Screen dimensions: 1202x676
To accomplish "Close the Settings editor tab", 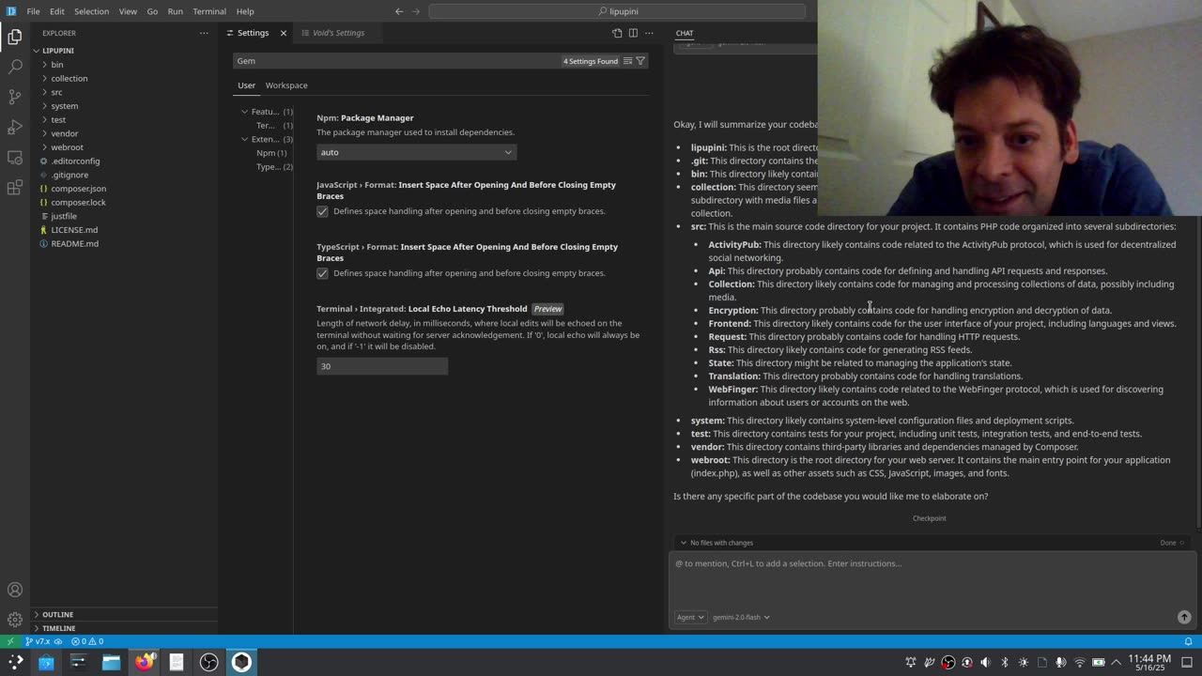I will pyautogui.click(x=284, y=33).
